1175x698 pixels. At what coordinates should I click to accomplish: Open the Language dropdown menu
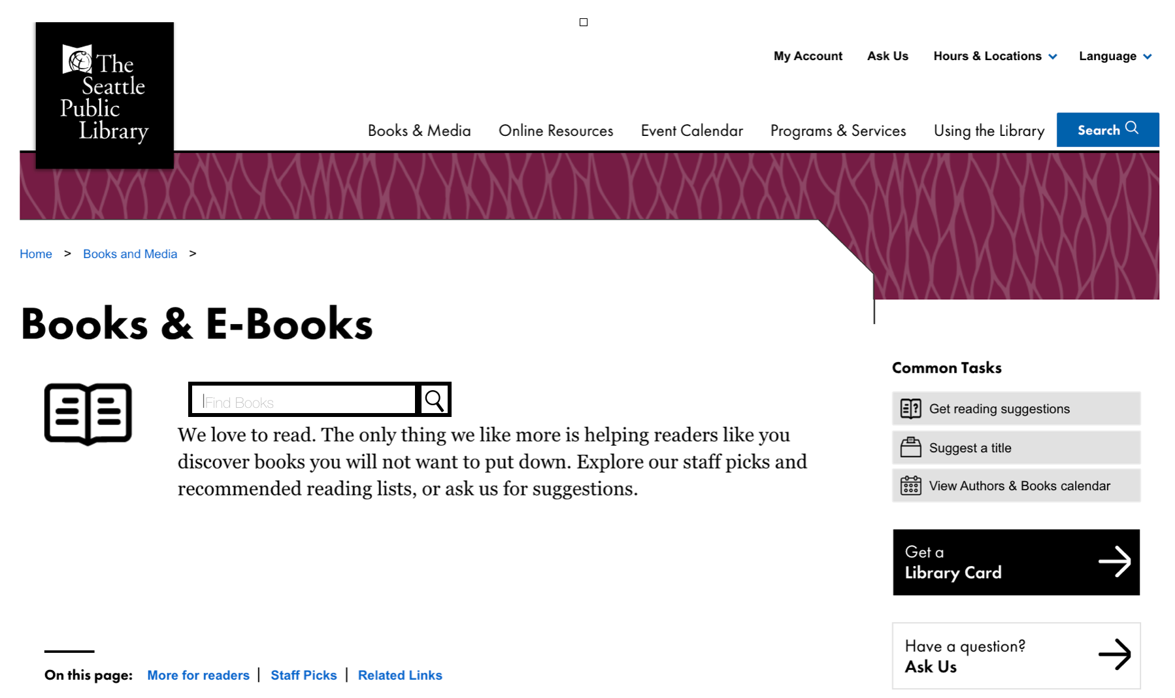coord(1115,56)
